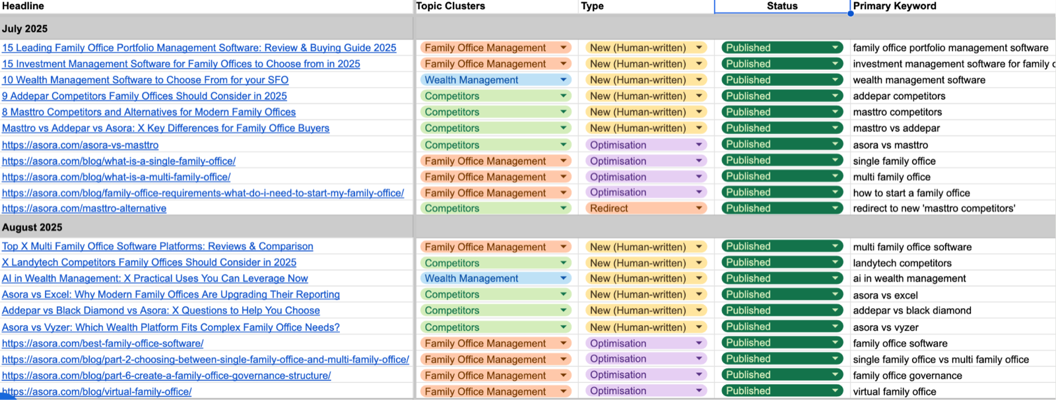Screen dimensions: 1056x400
Task: Expand Published status dropdown for '8 Masttro Competitors' row
Action: [836, 112]
